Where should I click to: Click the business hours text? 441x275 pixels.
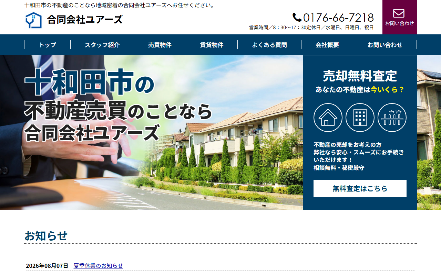(x=311, y=27)
